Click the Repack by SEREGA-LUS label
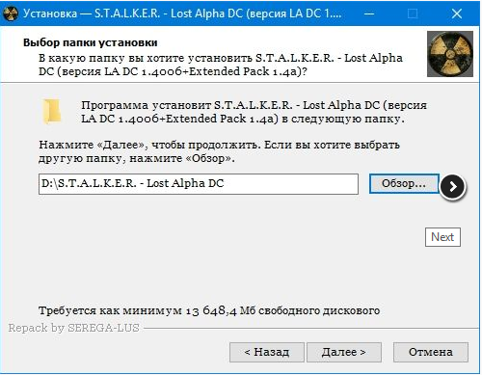The width and height of the screenshot is (482, 375). (x=73, y=328)
